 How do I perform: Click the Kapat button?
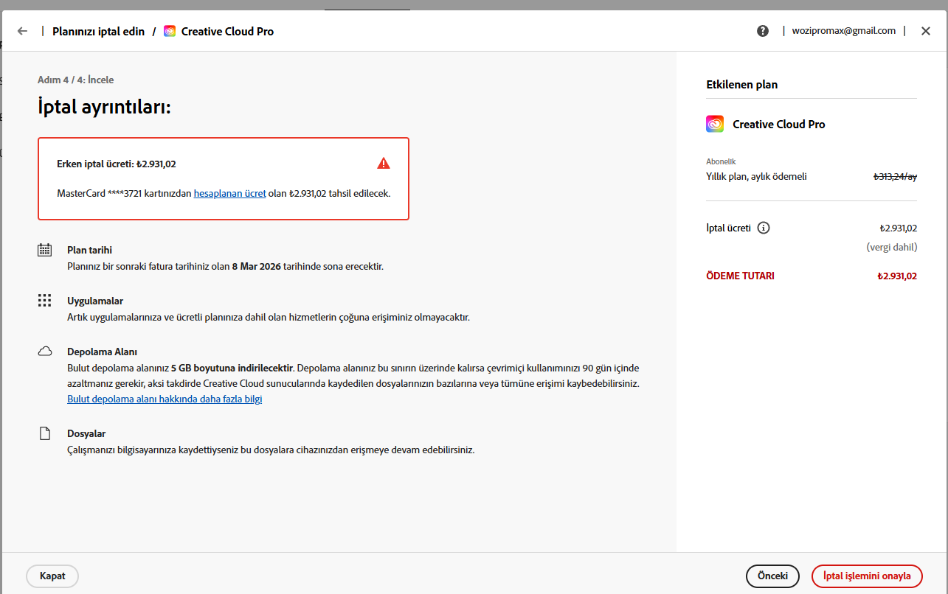[52, 576]
